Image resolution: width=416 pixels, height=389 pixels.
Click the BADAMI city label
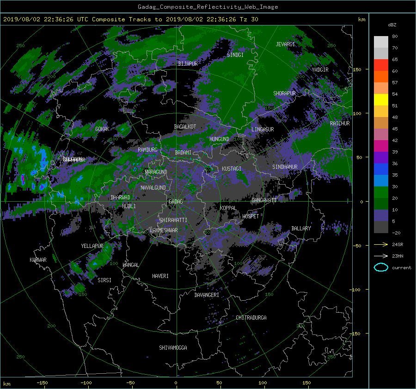(x=183, y=153)
